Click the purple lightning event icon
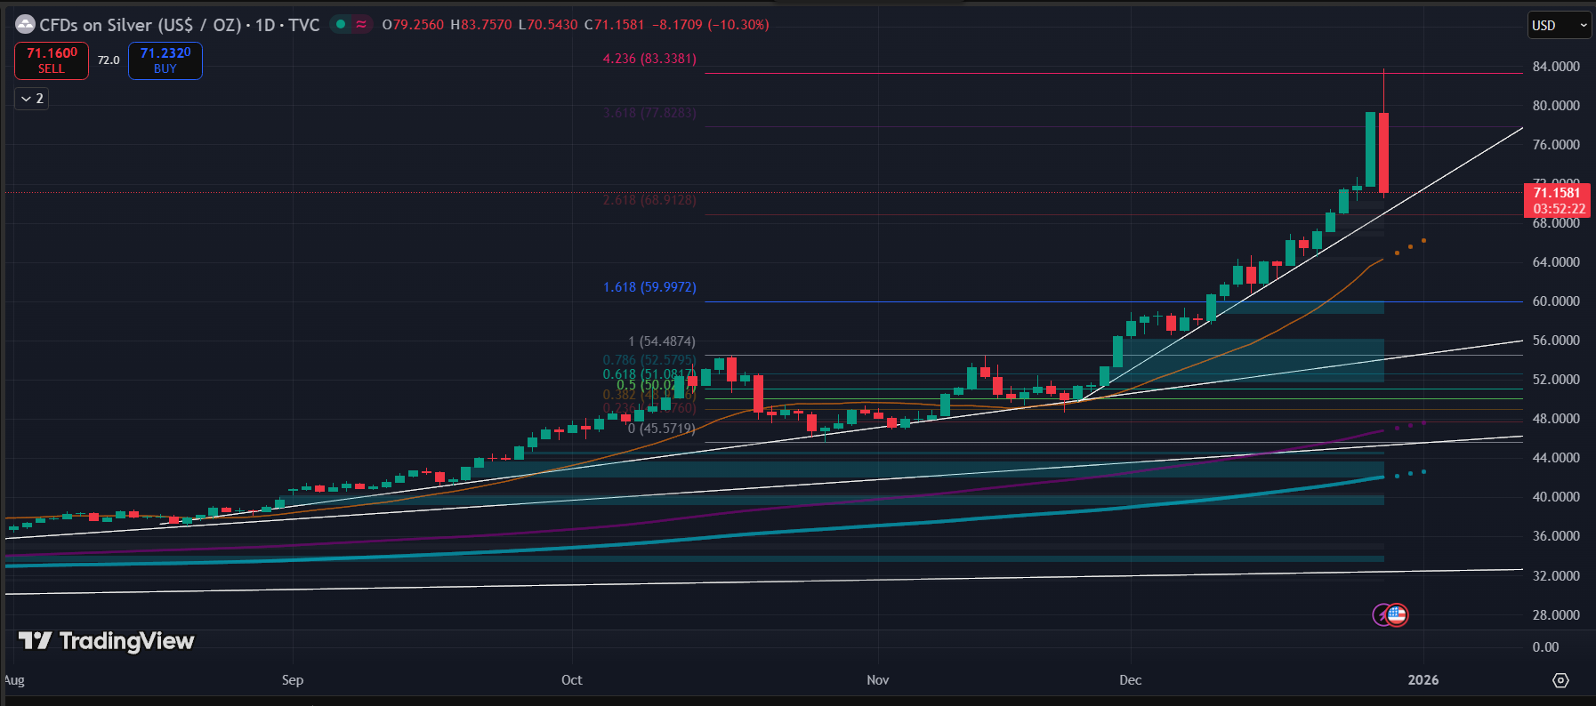The width and height of the screenshot is (1596, 706). click(1382, 614)
